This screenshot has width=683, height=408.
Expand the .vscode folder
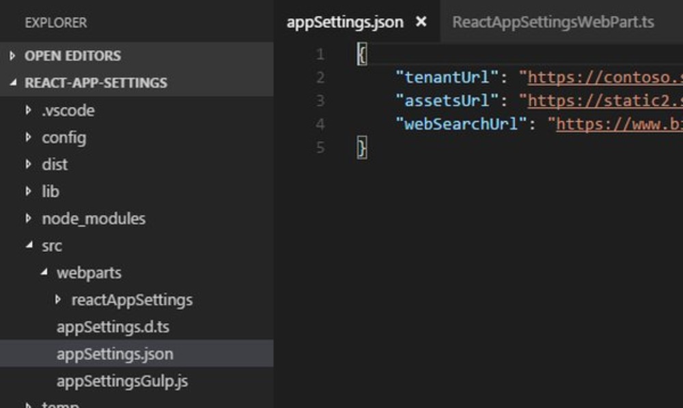click(29, 110)
